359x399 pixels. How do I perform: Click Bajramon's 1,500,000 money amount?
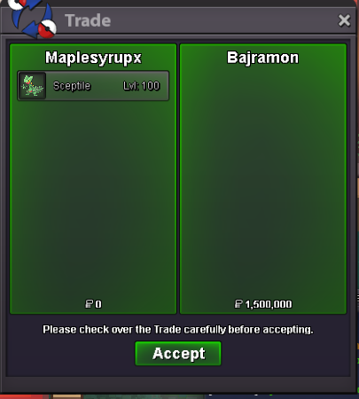click(x=269, y=304)
